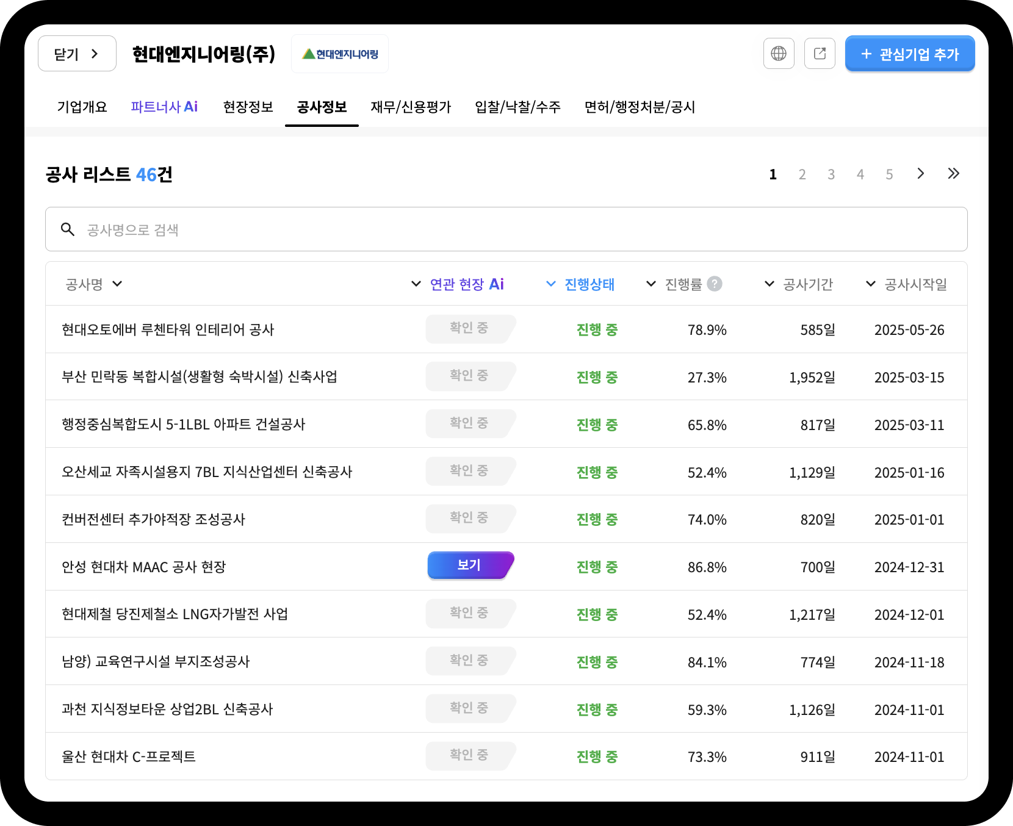Viewport: 1013px width, 826px height.
Task: Jump to last page double arrow
Action: [953, 174]
